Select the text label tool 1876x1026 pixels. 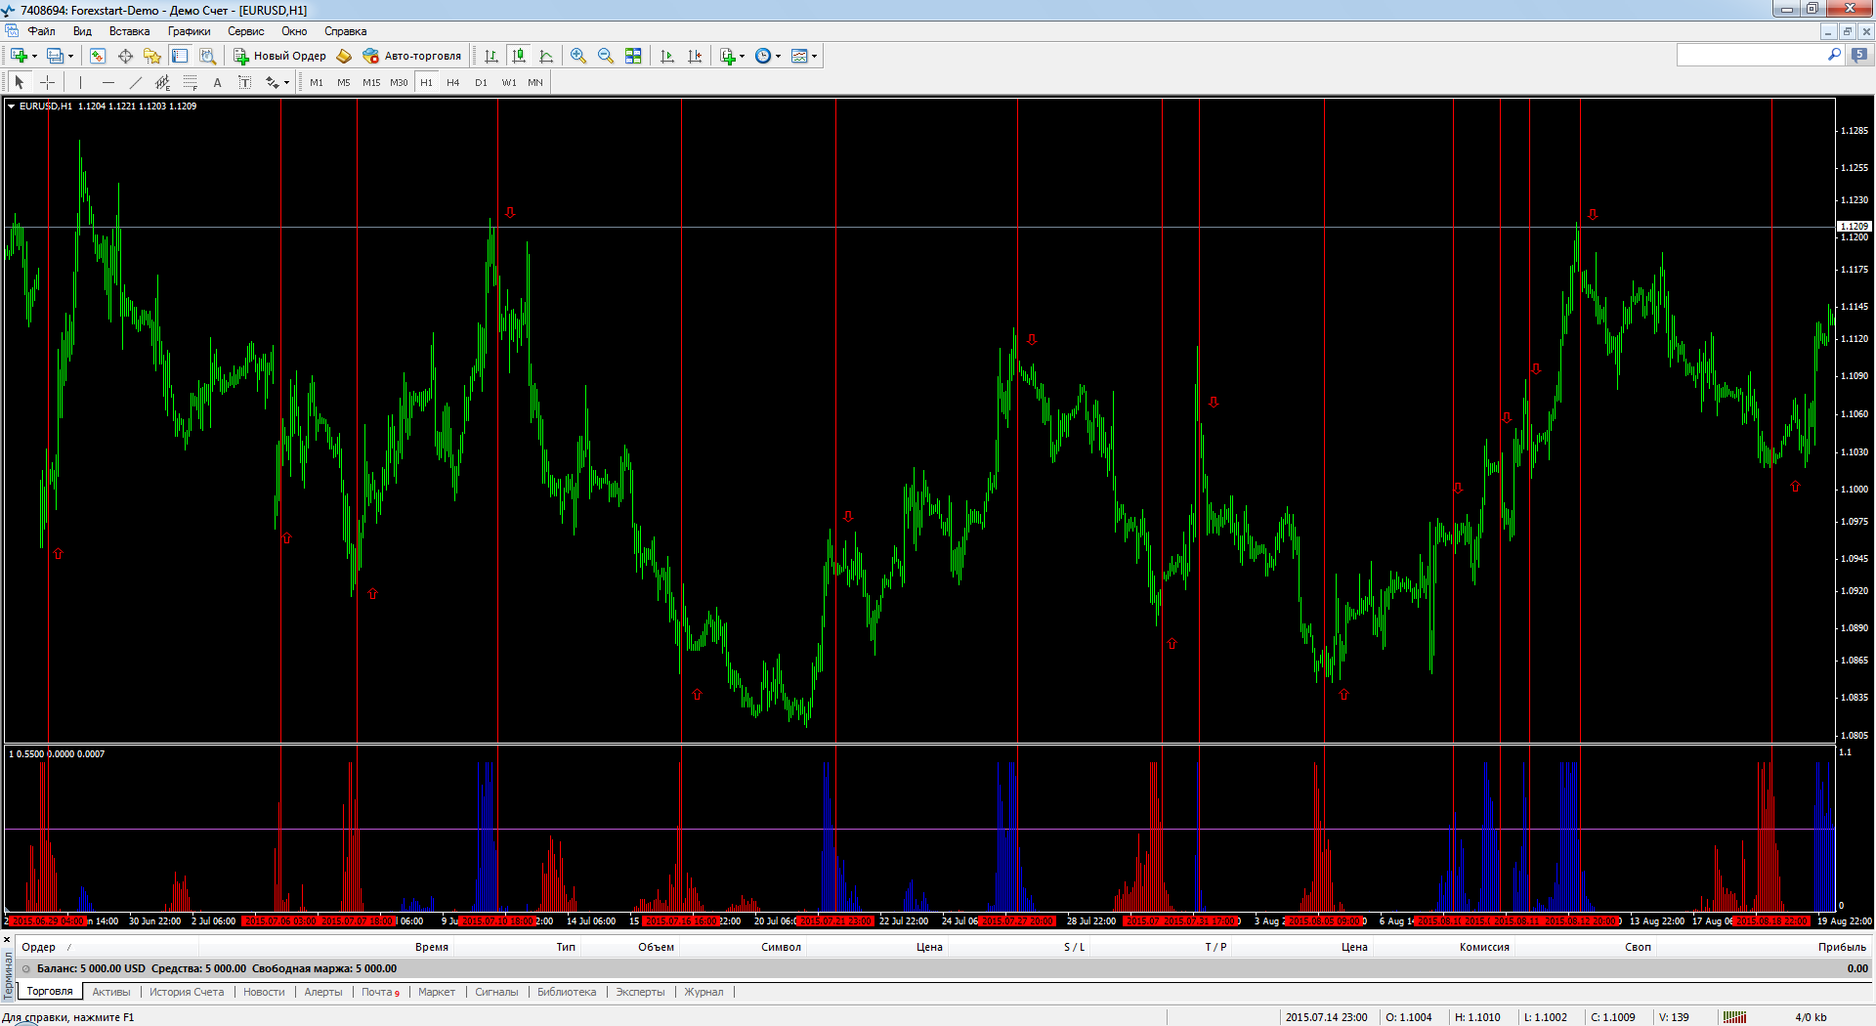[218, 83]
